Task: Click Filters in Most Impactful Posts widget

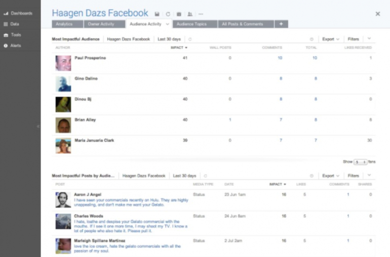Action: 353,176
